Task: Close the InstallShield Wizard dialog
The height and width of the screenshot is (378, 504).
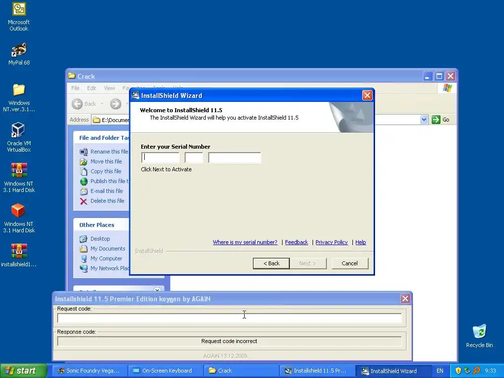Action: tap(367, 95)
